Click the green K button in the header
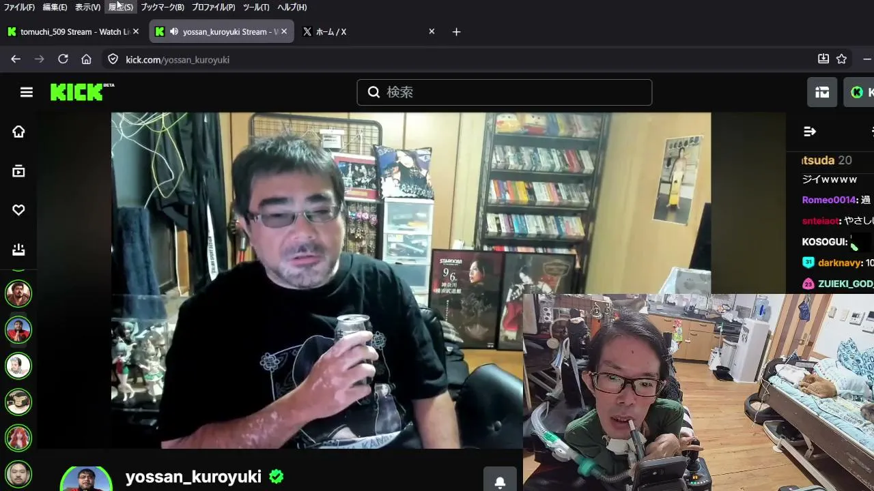 pos(859,92)
